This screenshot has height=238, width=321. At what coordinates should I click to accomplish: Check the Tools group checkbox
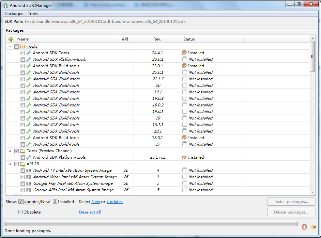(x=16, y=46)
